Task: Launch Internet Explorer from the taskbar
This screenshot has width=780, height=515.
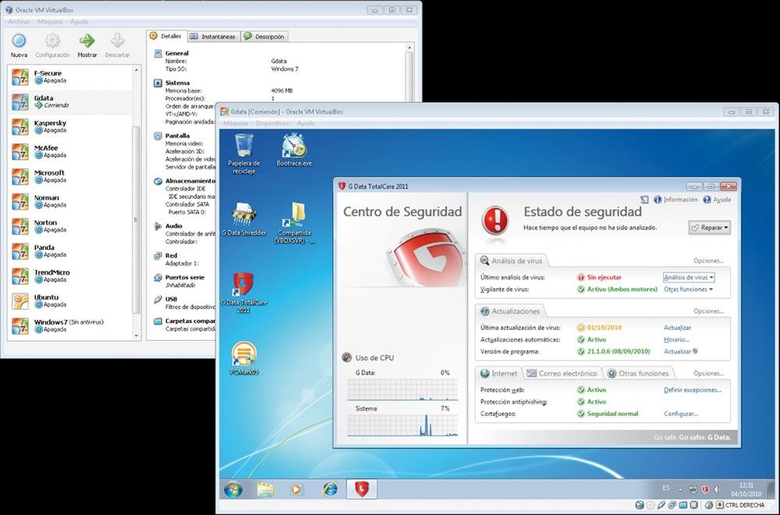Action: click(329, 489)
